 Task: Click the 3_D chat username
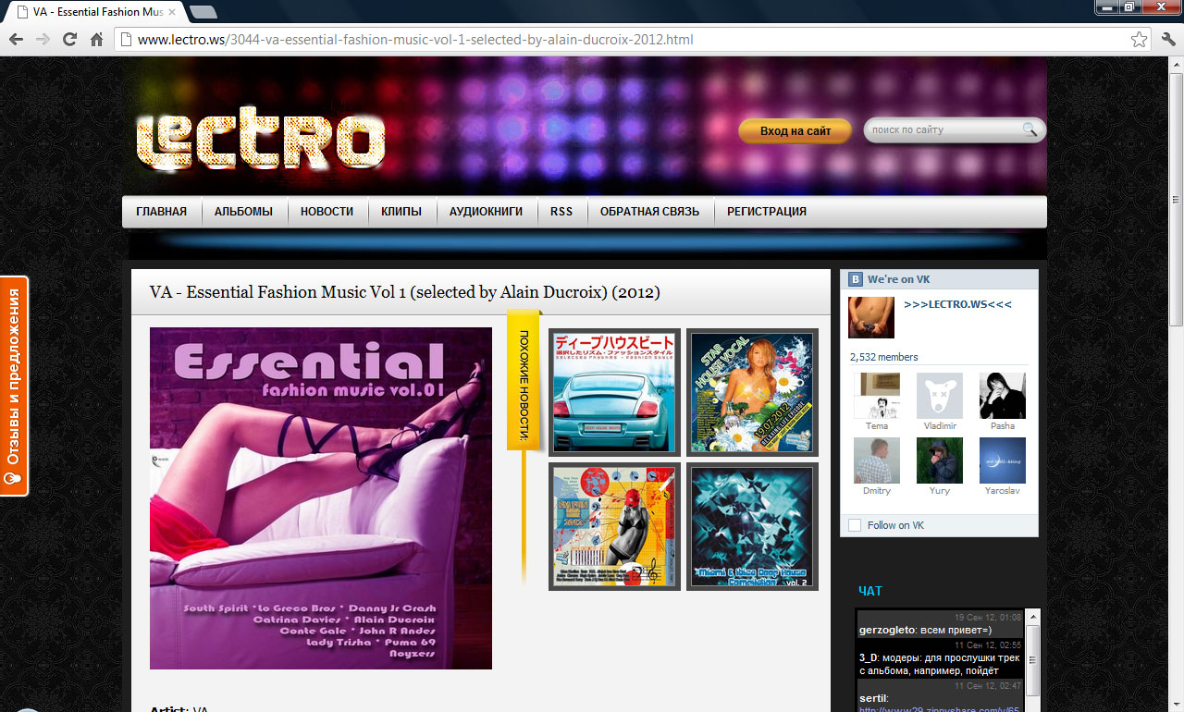pyautogui.click(x=868, y=657)
